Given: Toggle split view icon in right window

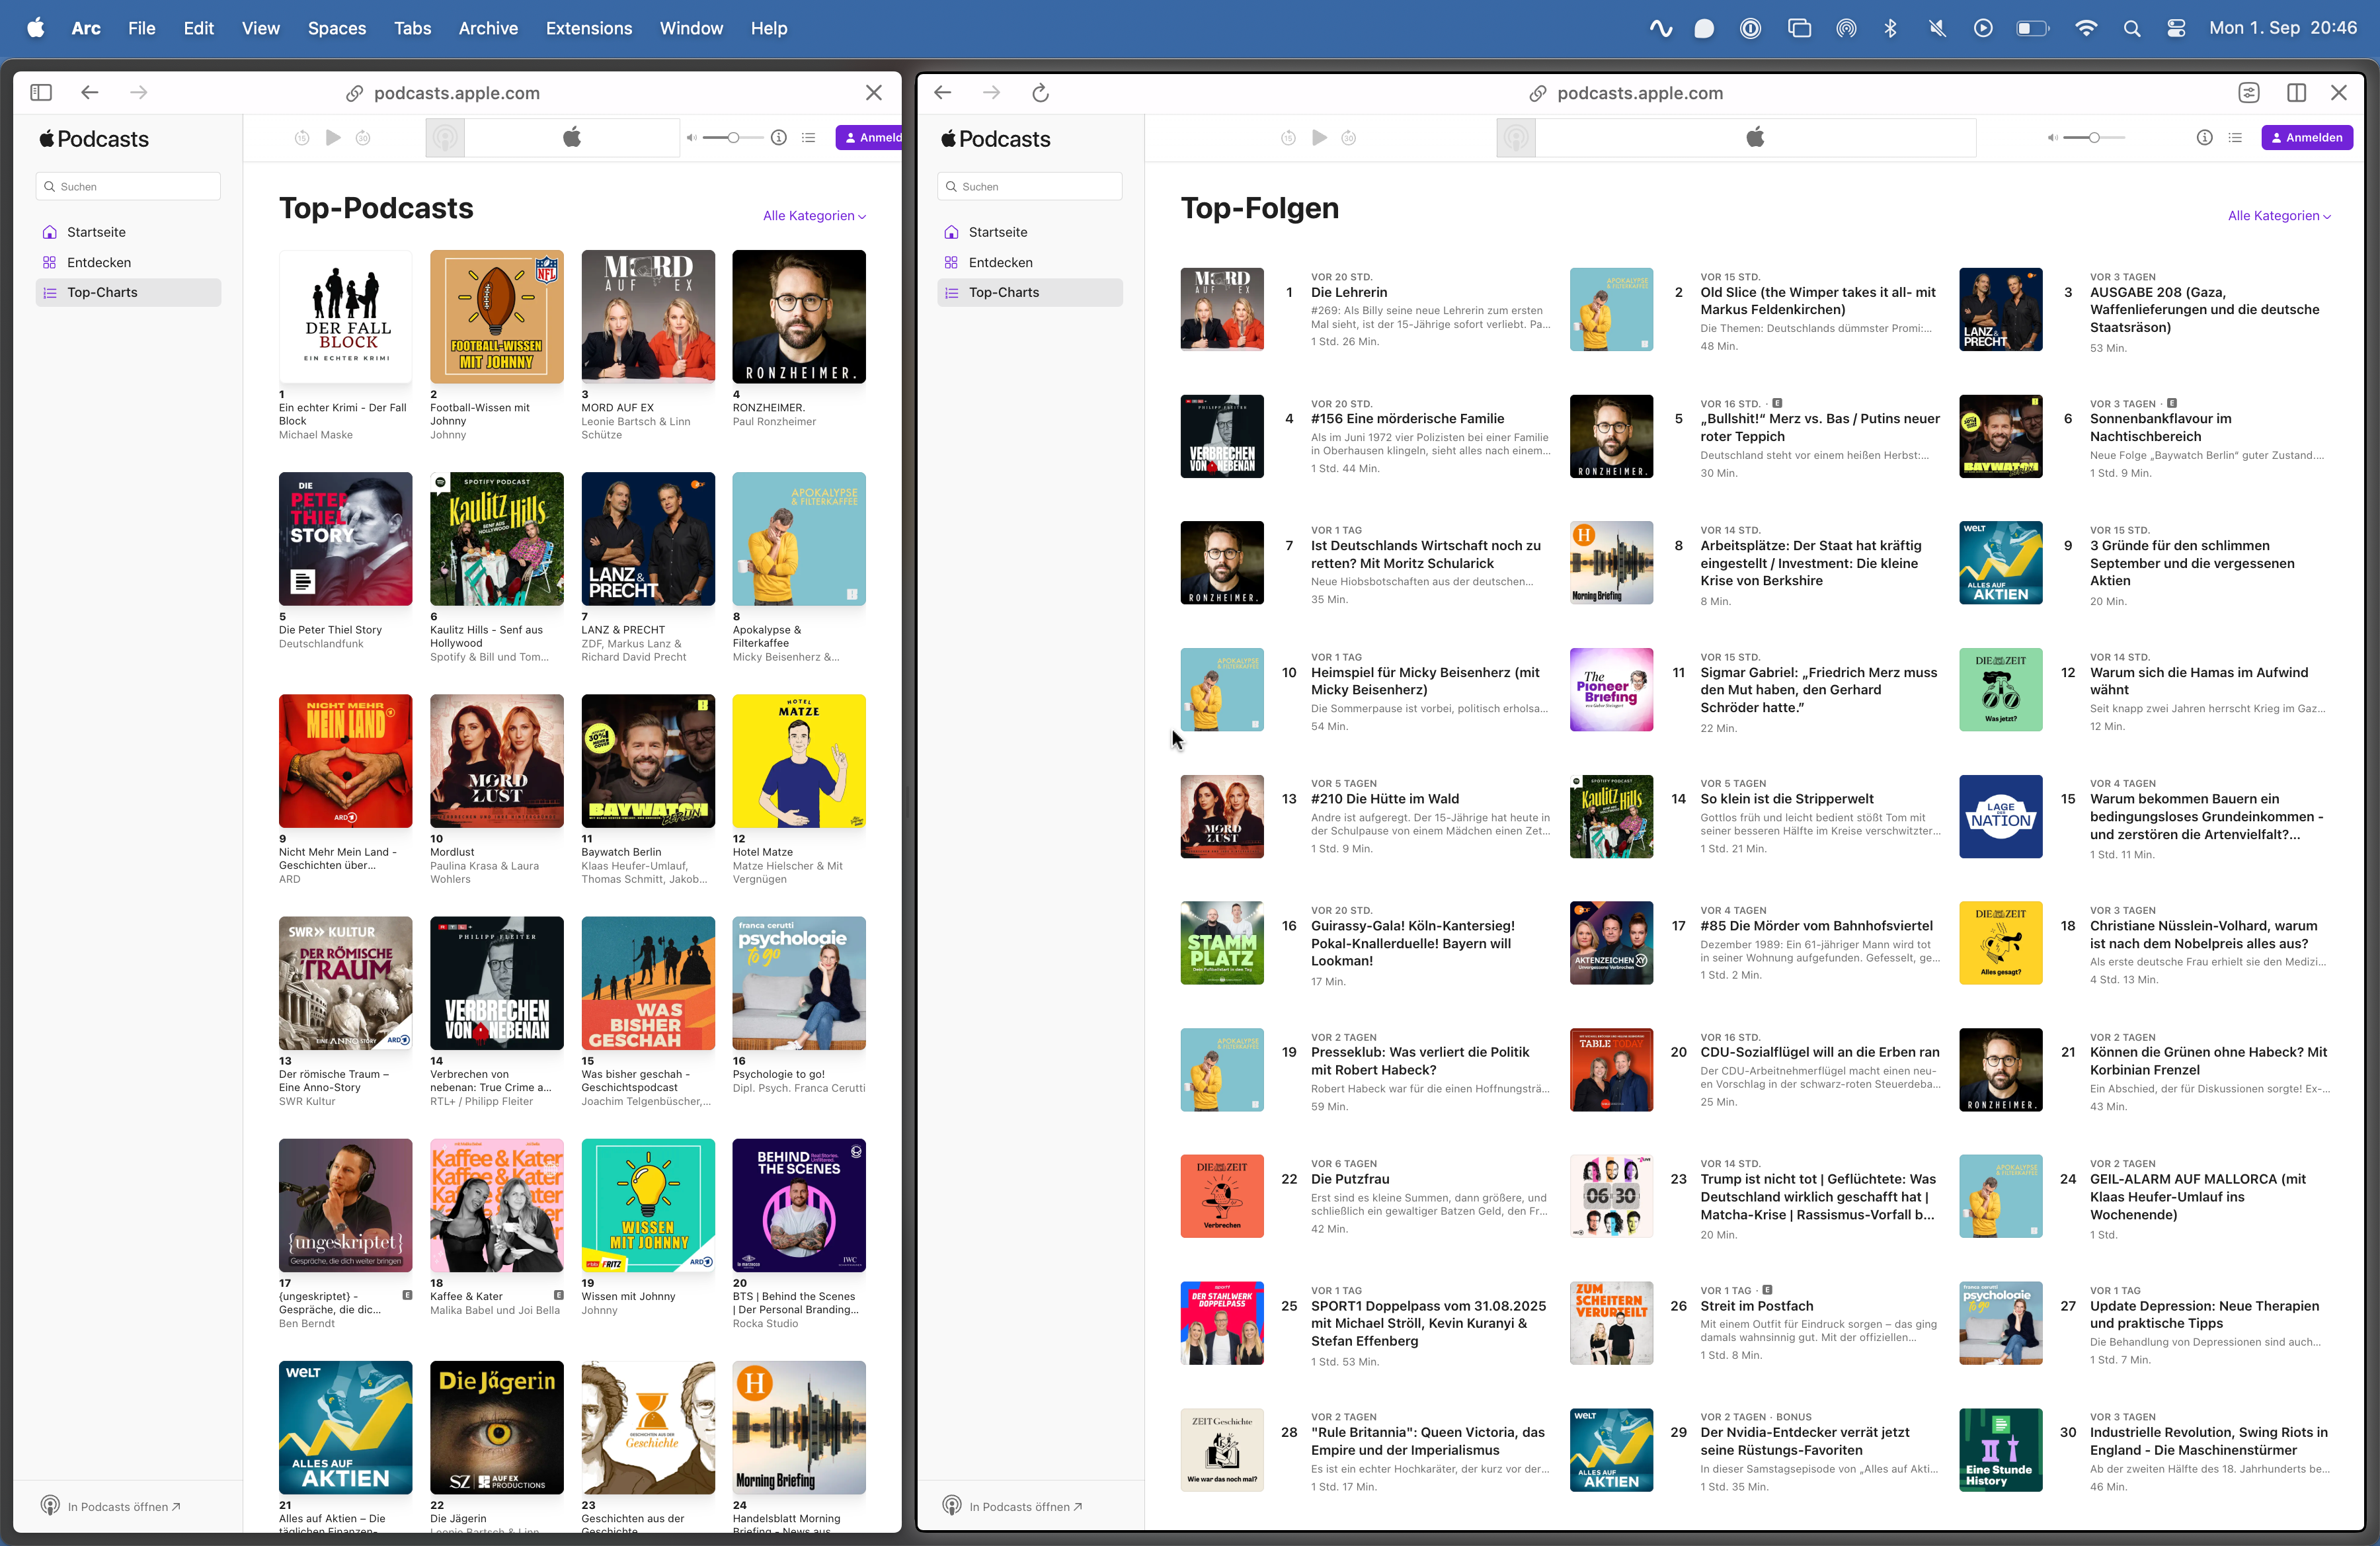Looking at the screenshot, I should click(x=2297, y=93).
